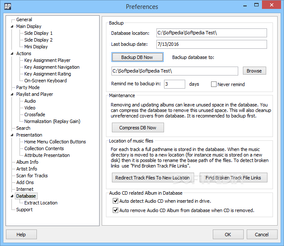Toggle the Never remind checkbox
The image size is (284, 246).
[214, 84]
